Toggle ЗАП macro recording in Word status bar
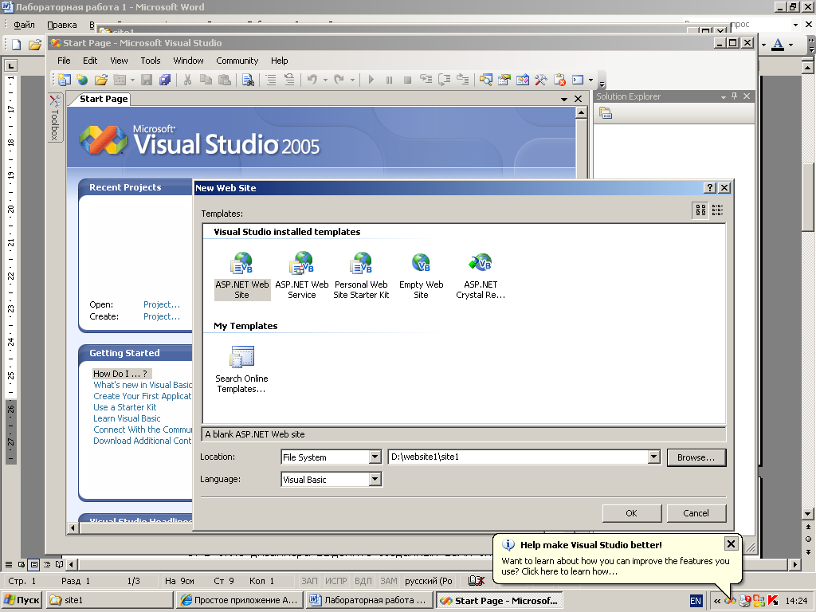816x612 pixels. 309,581
